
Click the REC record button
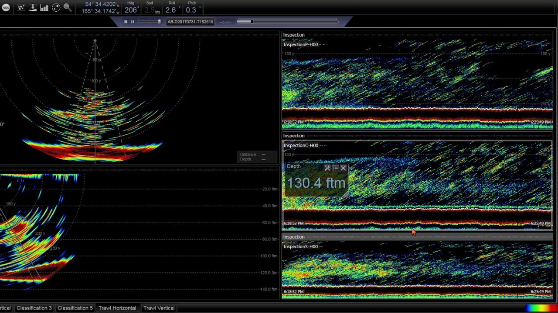(6, 8)
